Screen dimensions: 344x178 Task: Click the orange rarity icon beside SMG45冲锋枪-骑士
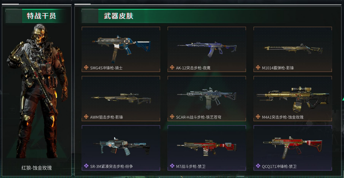coord(86,68)
